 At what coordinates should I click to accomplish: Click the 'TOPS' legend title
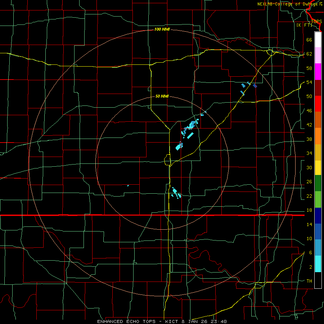click(316, 21)
